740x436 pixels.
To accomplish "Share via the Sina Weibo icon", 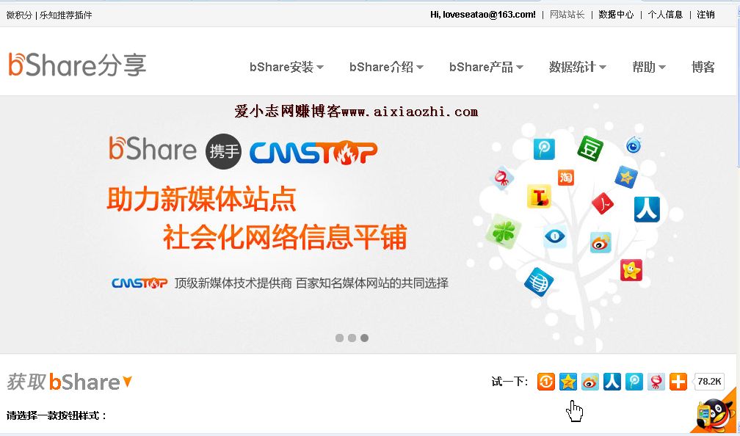I will click(x=590, y=381).
